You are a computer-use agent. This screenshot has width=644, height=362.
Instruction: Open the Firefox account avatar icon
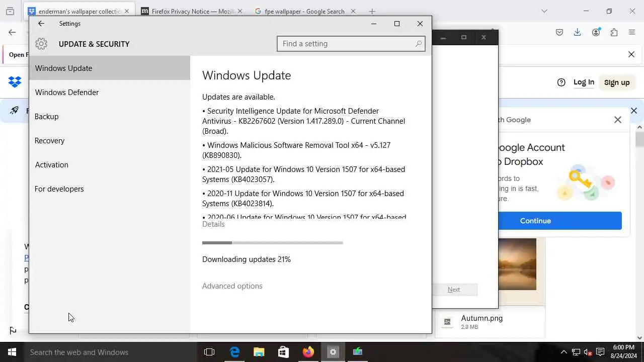click(x=596, y=32)
